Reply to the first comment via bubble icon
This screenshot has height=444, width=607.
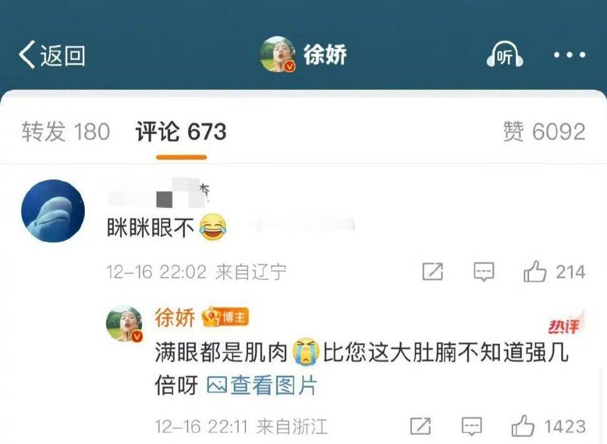tap(484, 271)
